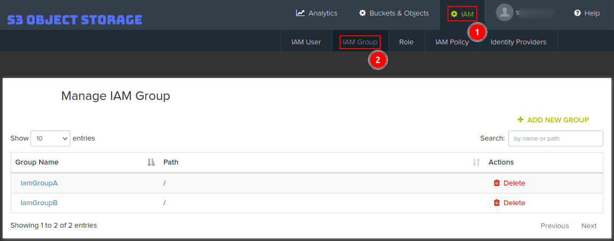Open the Analytics chart icon
Viewport: 614px width, 241px height.
point(301,13)
